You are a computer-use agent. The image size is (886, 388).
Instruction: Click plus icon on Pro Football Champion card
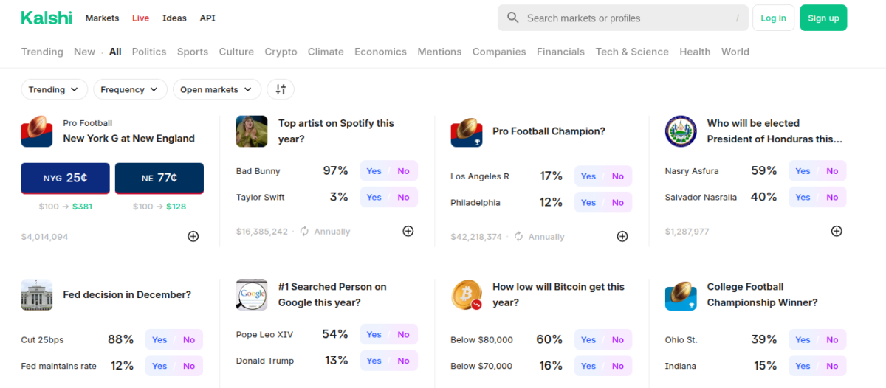pyautogui.click(x=622, y=237)
